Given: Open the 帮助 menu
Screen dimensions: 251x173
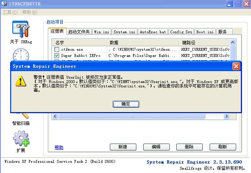Looking at the screenshot, I should (30, 12).
